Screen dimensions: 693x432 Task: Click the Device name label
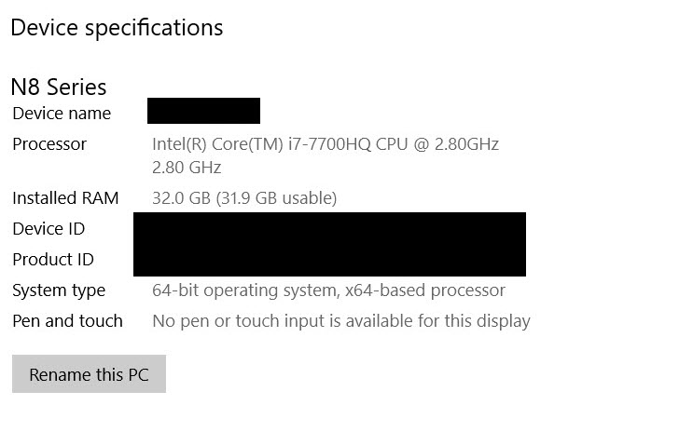(x=62, y=114)
